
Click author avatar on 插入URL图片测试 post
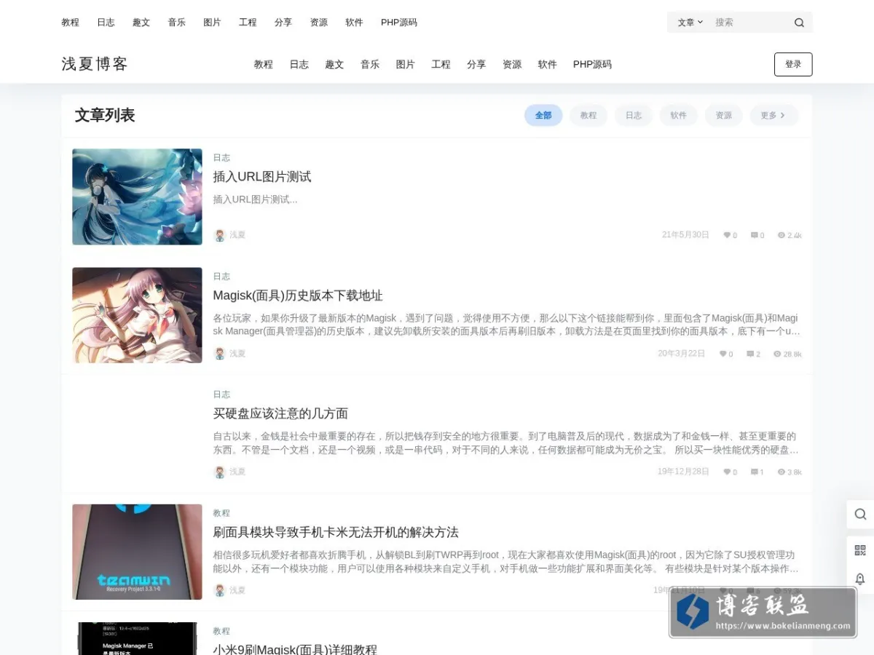(219, 235)
